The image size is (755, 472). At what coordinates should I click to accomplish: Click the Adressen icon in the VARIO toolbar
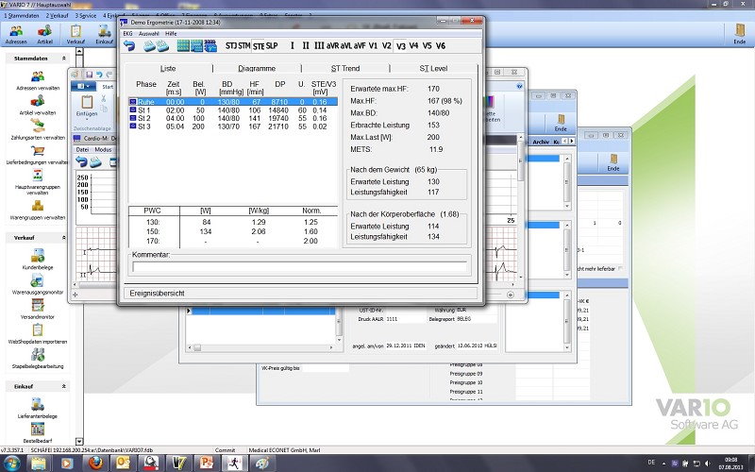click(16, 33)
